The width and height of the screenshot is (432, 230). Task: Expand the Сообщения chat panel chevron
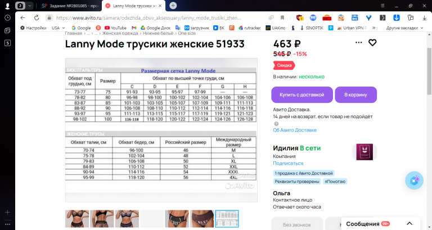point(409,224)
